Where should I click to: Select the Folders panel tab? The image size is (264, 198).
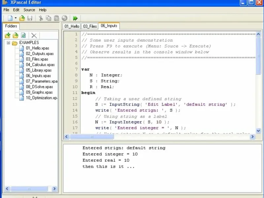(x=11, y=26)
